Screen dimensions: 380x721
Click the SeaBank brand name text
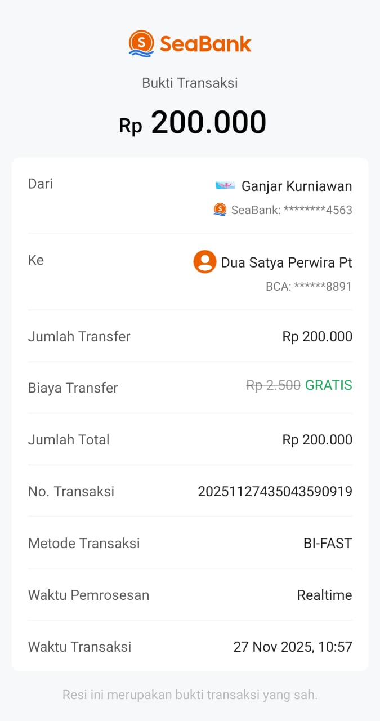(205, 44)
